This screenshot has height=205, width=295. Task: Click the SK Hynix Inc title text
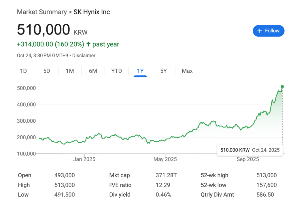click(92, 12)
